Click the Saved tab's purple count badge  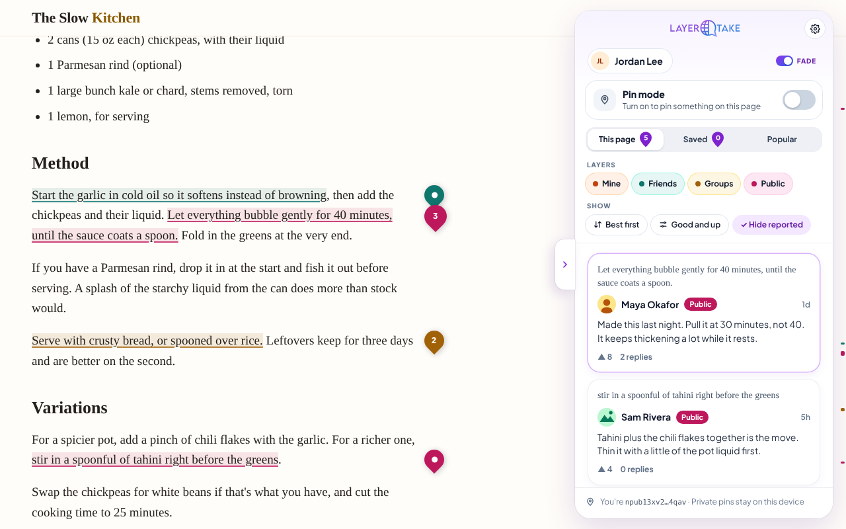pos(718,139)
